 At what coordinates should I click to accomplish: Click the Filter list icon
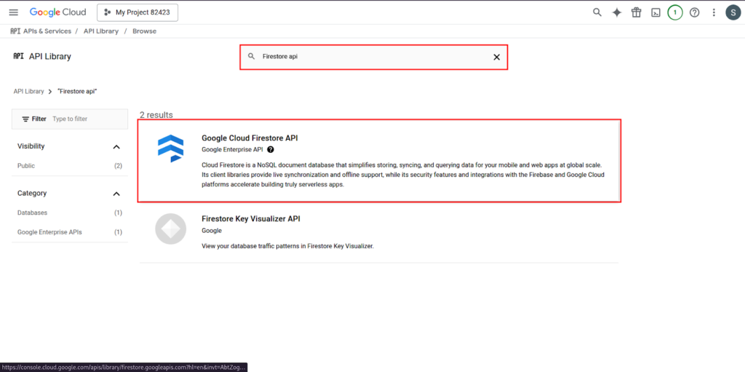coord(25,119)
